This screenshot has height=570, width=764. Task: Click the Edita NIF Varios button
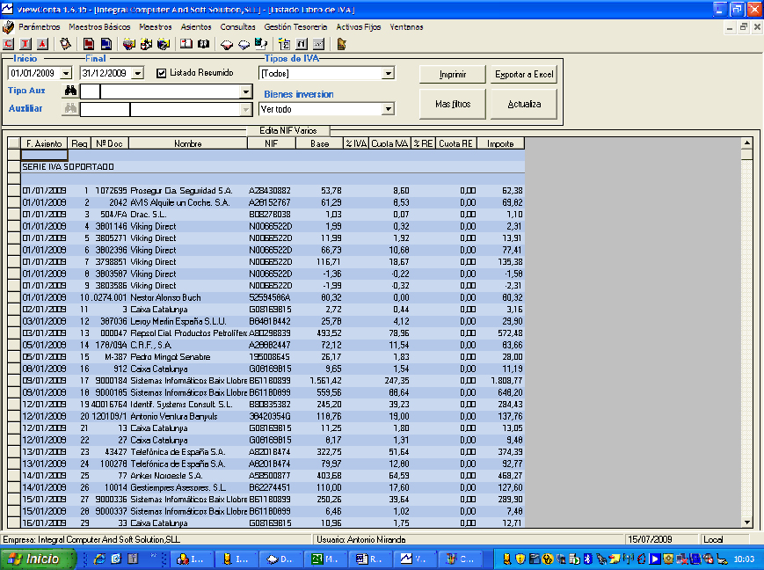pos(288,131)
